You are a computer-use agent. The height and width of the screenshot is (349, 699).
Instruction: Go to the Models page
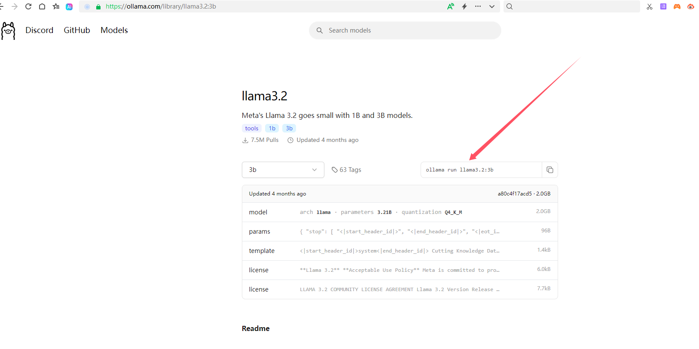click(x=114, y=30)
